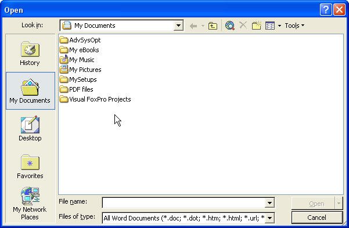The height and width of the screenshot is (228, 349).
Task: Expand the File name history dropdown
Action: pos(269,202)
